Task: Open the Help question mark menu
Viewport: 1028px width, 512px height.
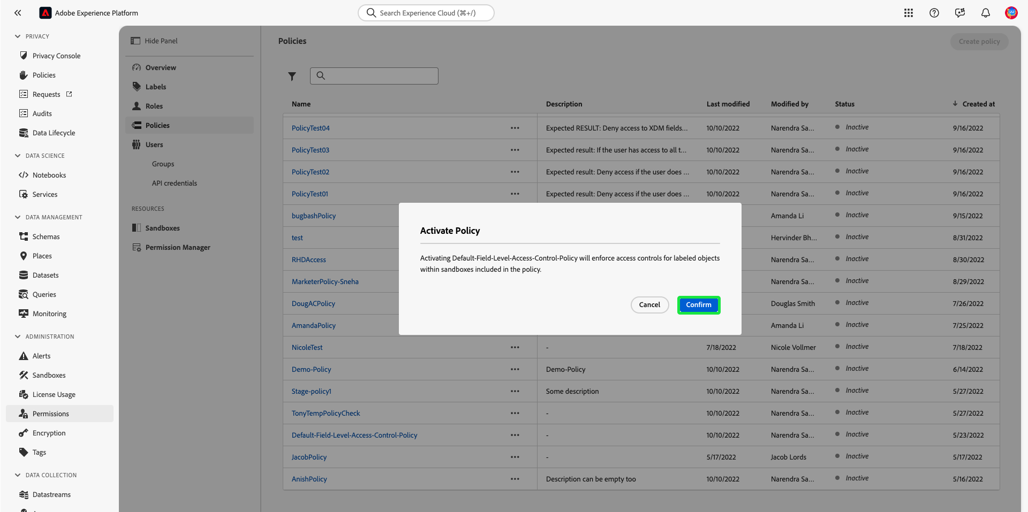Action: [x=934, y=13]
